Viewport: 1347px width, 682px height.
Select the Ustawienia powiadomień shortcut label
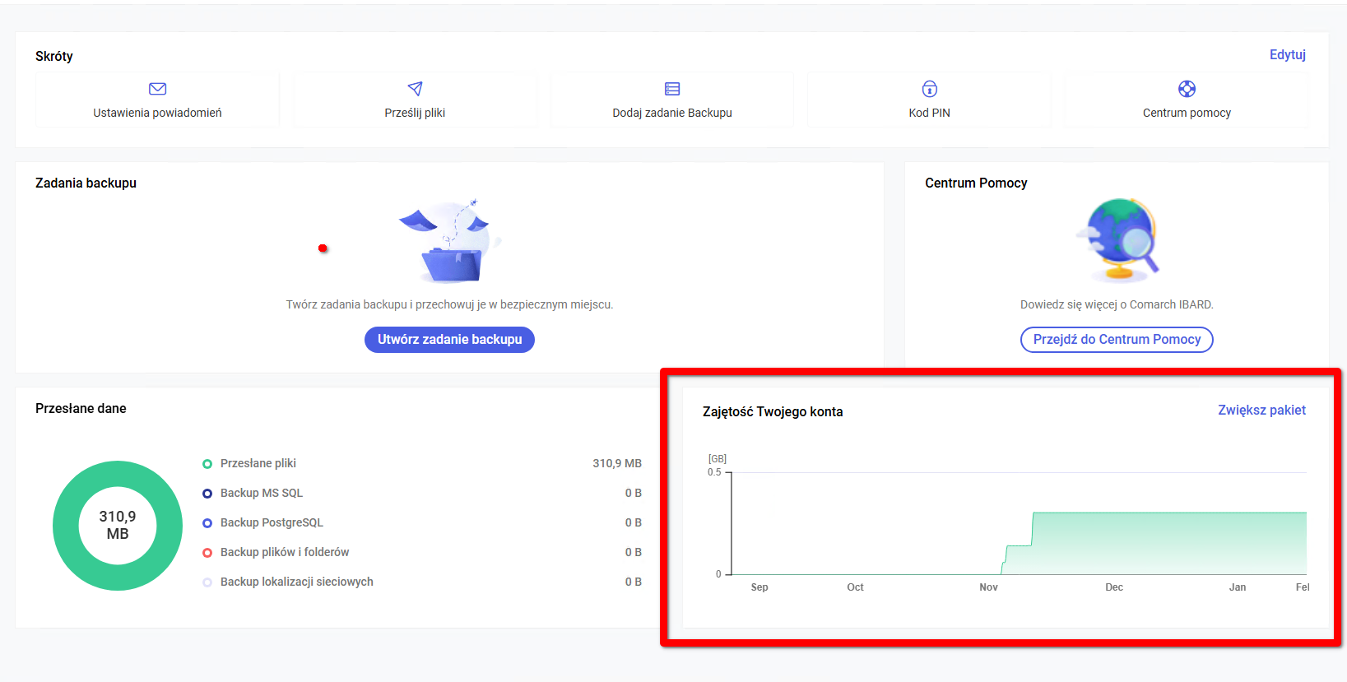click(x=157, y=113)
